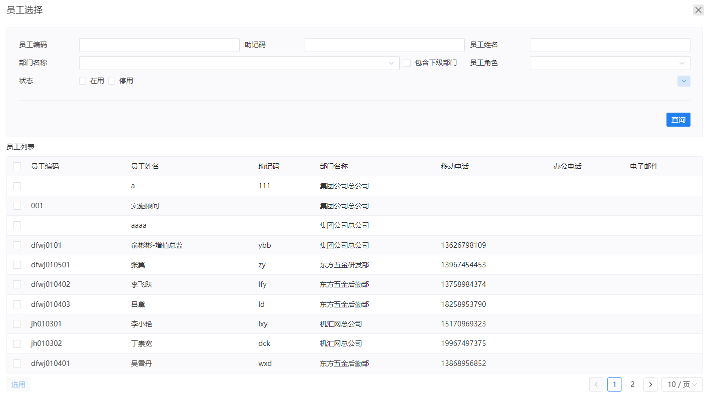The height and width of the screenshot is (396, 709).
Task: Tick the checkbox for employee jh010301
Action: (17, 324)
